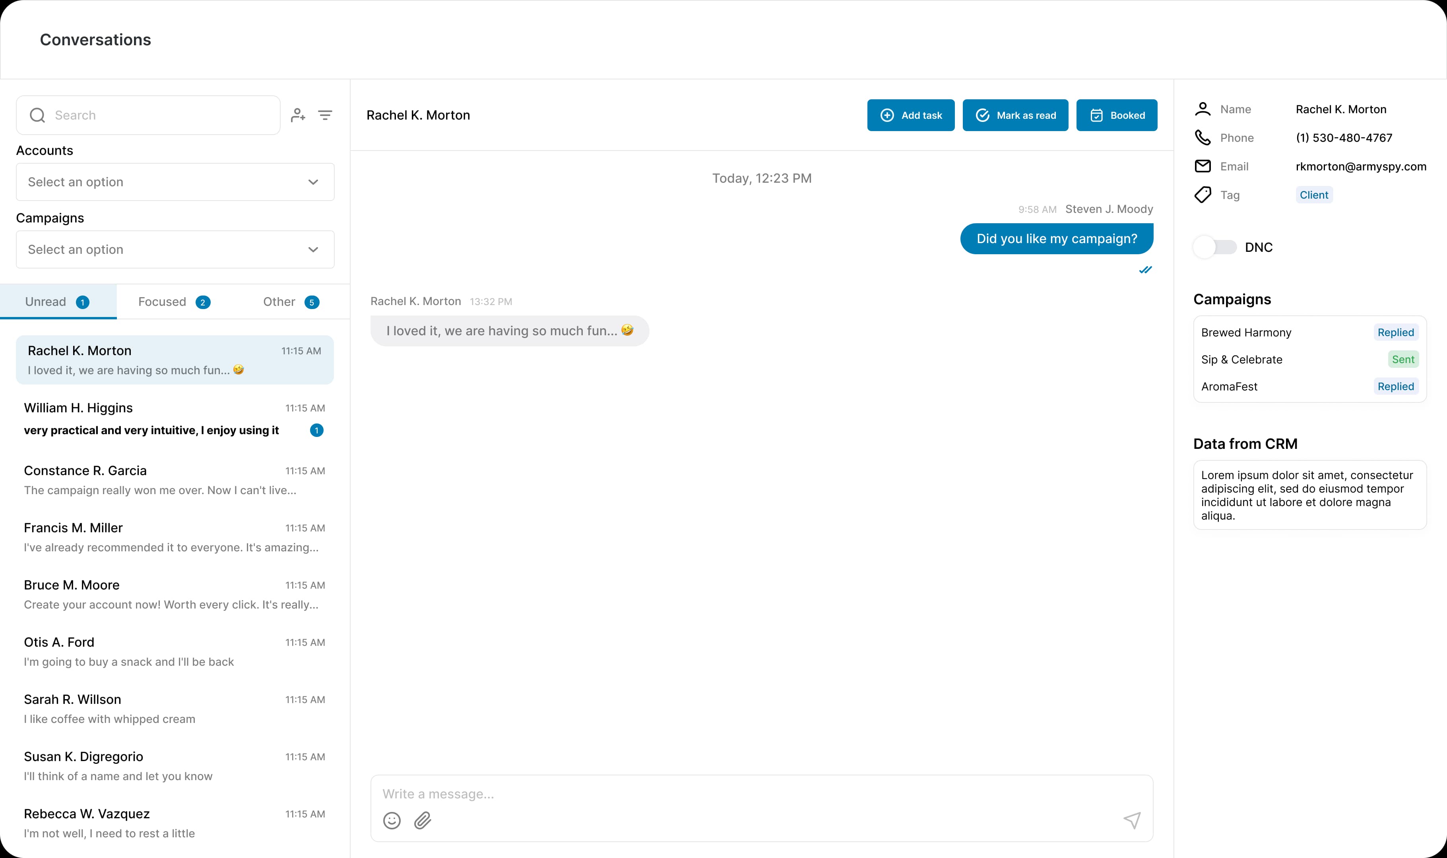
Task: Click the person icon next to Name
Action: [1203, 109]
